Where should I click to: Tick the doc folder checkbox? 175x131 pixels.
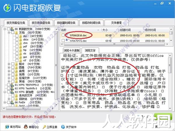[x=17, y=36]
